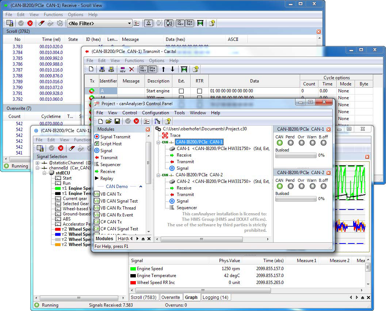Click Trace icon in project tree

click(x=165, y=135)
